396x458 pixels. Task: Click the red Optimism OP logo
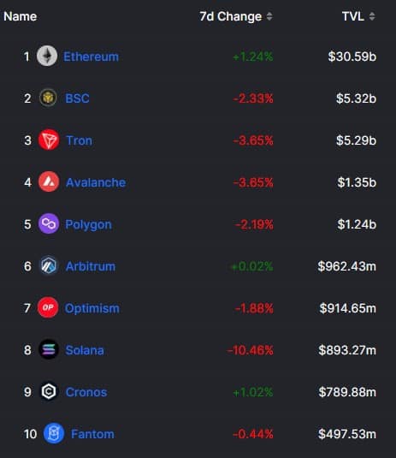pyautogui.click(x=48, y=307)
